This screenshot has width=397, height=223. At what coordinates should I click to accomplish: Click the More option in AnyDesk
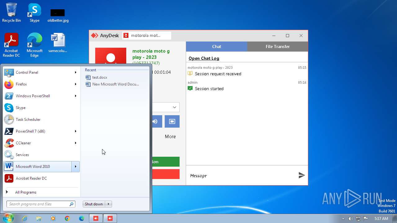170,137
